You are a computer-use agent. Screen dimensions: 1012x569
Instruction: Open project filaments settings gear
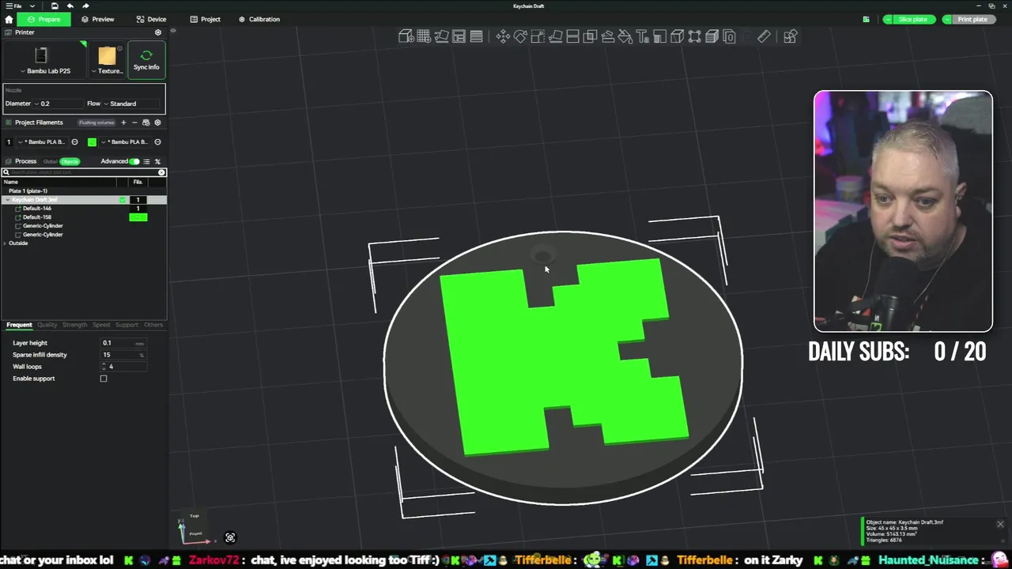click(x=157, y=122)
